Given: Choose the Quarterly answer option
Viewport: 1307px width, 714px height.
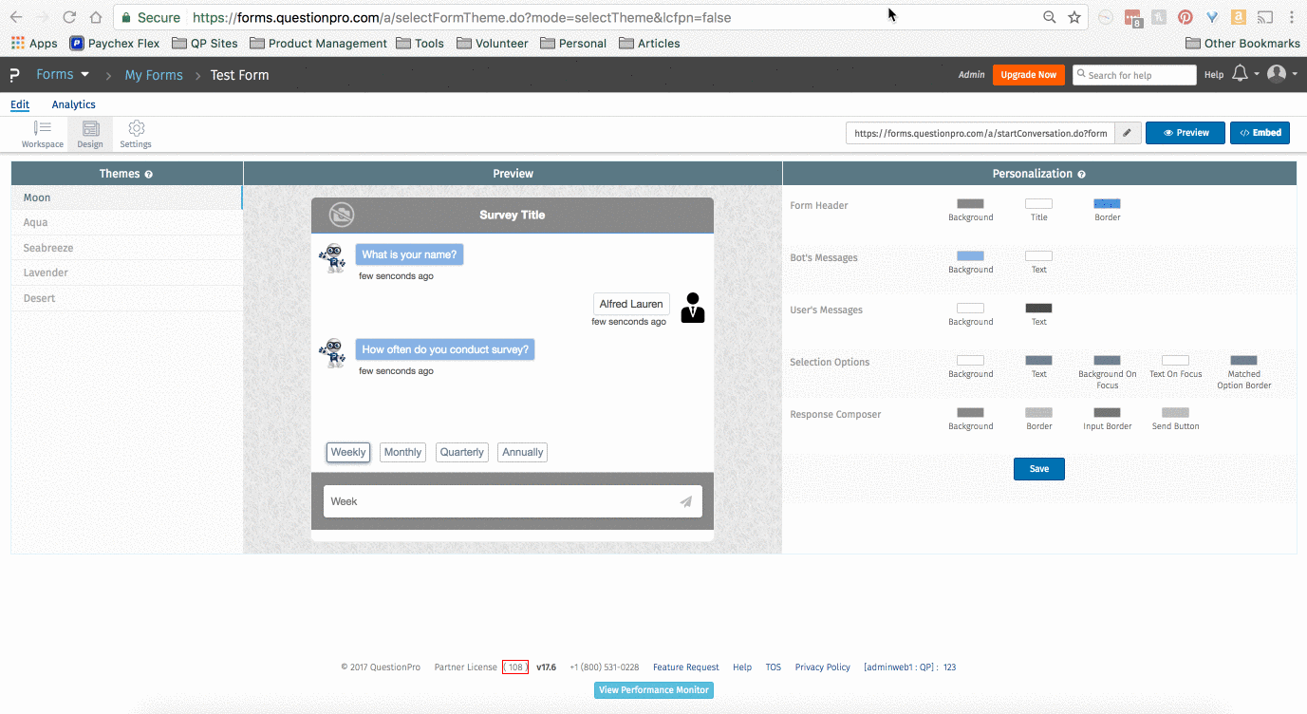Looking at the screenshot, I should point(462,452).
